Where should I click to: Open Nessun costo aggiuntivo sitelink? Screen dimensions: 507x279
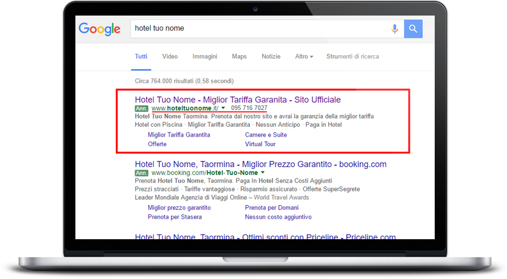coord(278,217)
